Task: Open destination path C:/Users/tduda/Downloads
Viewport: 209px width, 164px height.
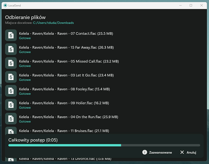Action: 53,23
